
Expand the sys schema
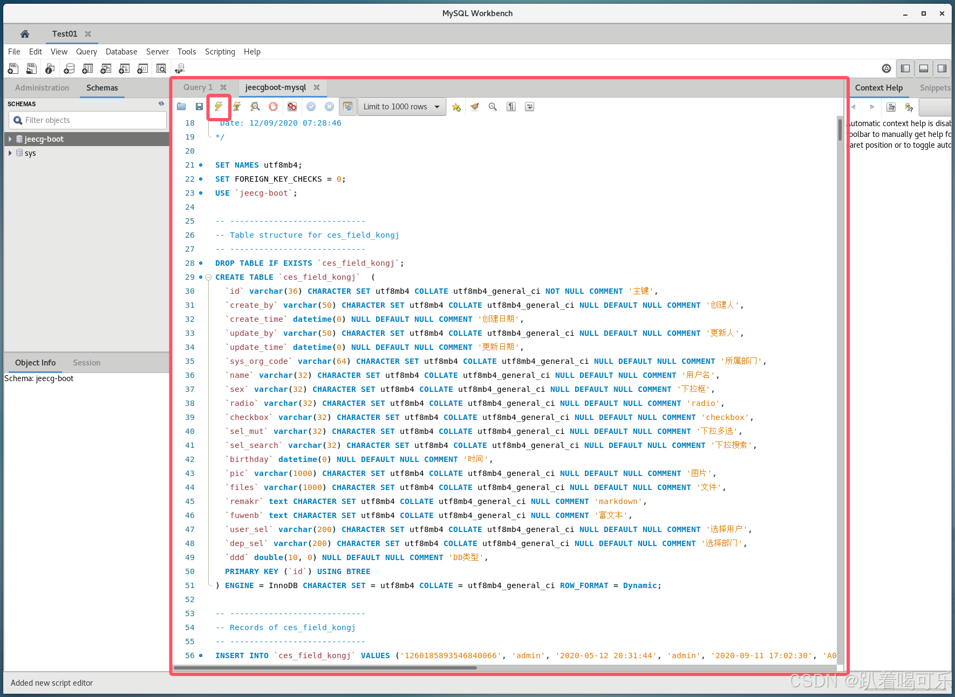click(x=10, y=153)
